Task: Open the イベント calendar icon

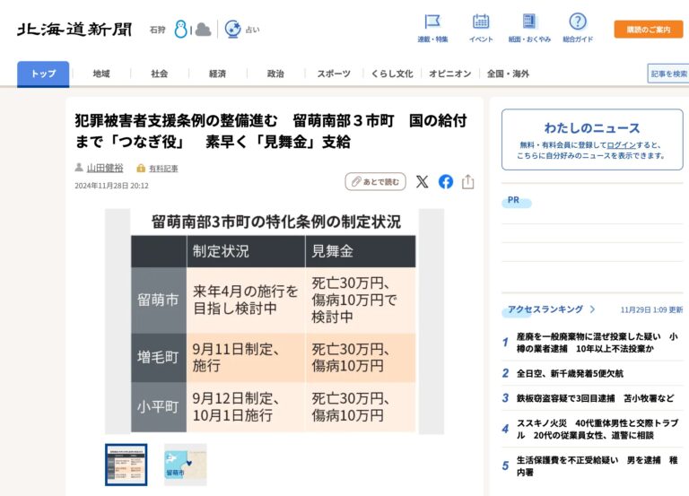Action: point(481,22)
